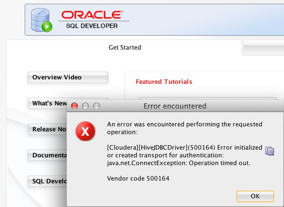Click the tutorial entry box under Featured Tutorials
The image size is (284, 207).
208,98
